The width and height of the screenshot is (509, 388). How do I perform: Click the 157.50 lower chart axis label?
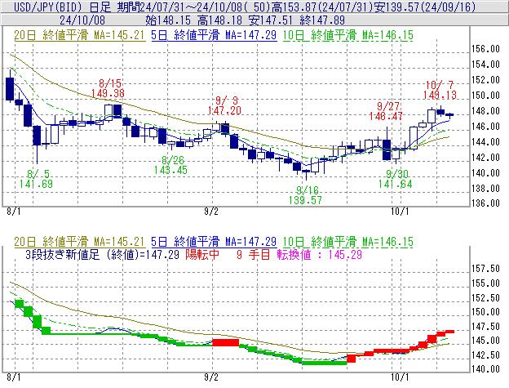[485, 269]
